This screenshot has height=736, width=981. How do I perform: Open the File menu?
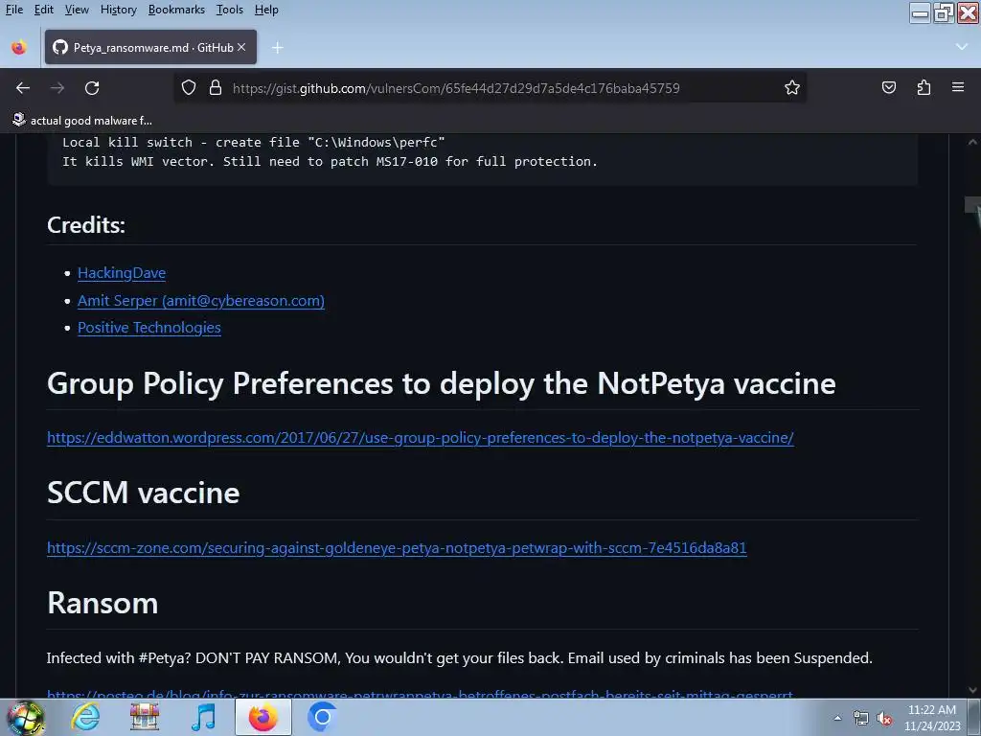(14, 10)
